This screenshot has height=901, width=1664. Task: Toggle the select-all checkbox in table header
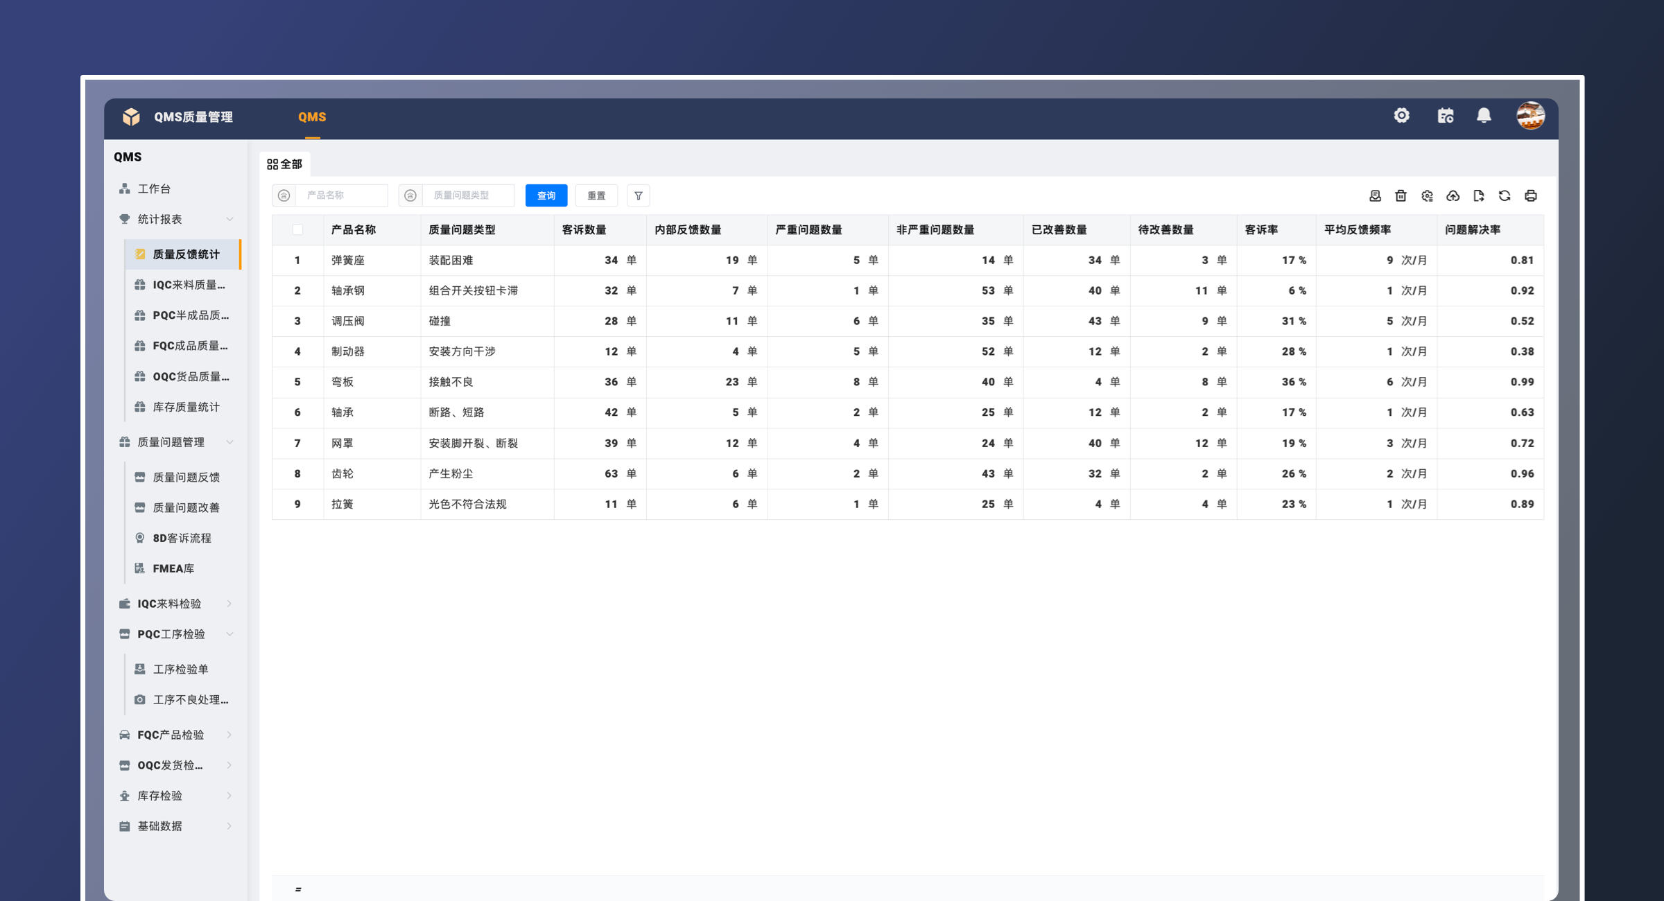click(297, 229)
